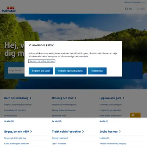
Task: Open Parkera i Halmstad link
Action: pyautogui.click(x=60, y=138)
